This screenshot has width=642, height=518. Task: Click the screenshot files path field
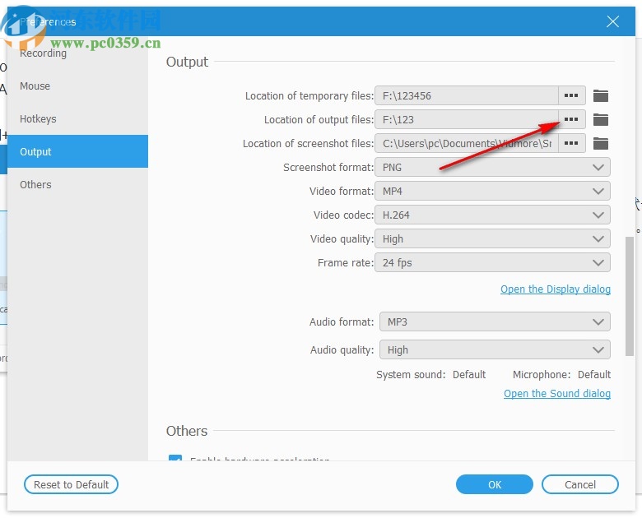[467, 143]
